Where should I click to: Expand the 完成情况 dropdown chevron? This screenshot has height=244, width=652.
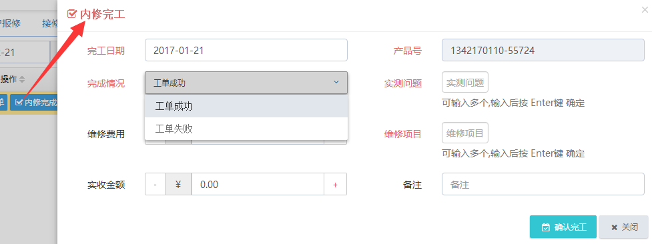pos(336,82)
